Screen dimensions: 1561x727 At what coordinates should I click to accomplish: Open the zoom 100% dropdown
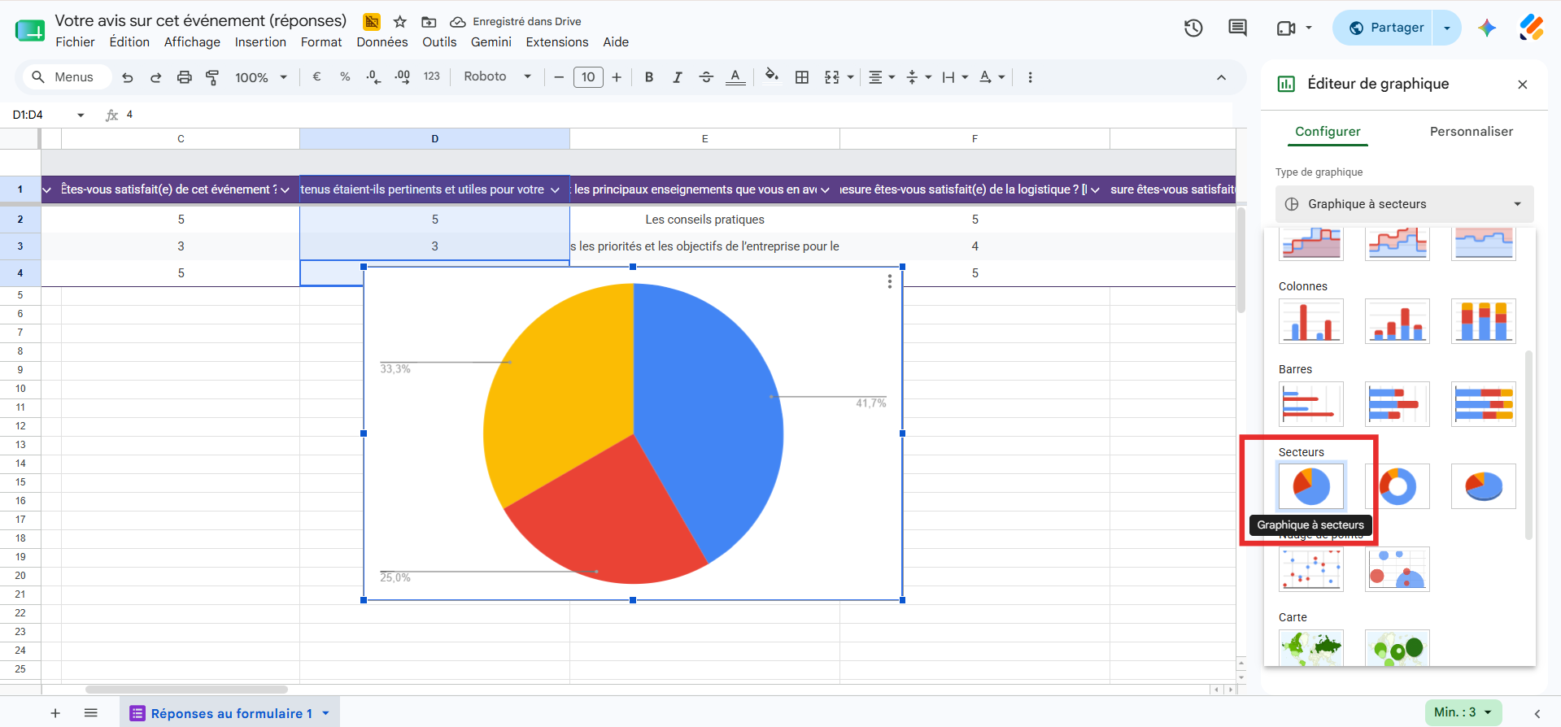pyautogui.click(x=261, y=77)
